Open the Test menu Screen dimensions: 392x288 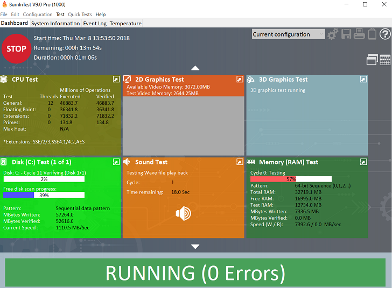pos(60,15)
